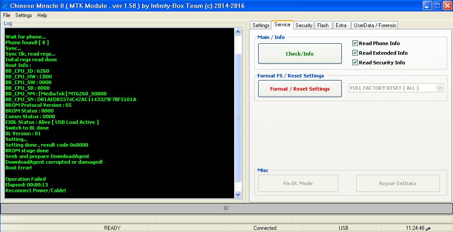Image resolution: width=453 pixels, height=232 pixels.
Task: Click the Fix DL Mode button
Action: coord(298,183)
